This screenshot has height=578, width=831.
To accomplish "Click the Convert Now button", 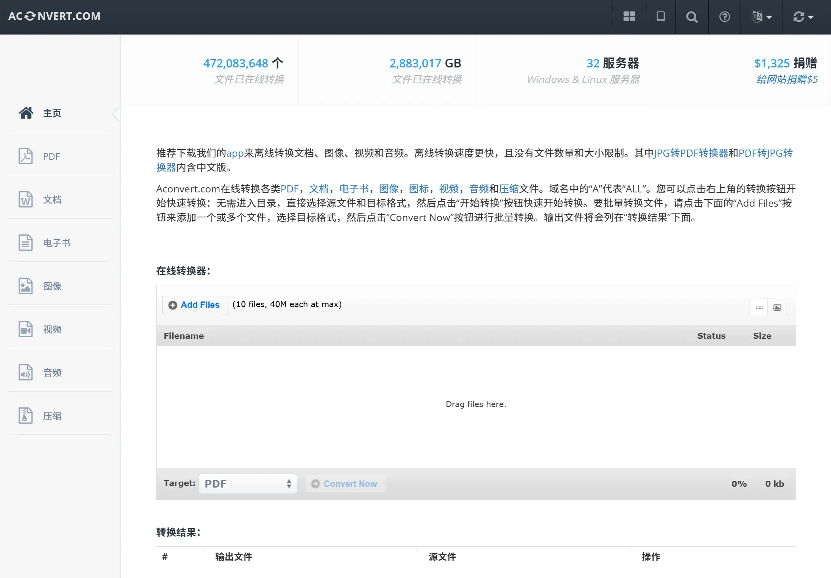I will 344,484.
